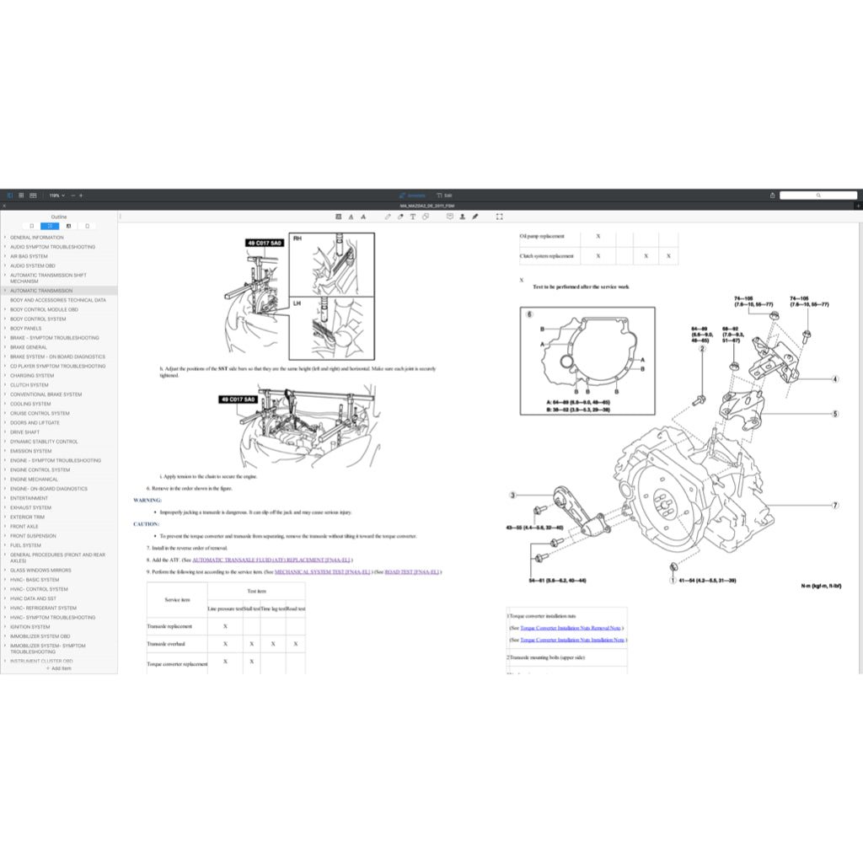Open the hyperlink annotation tool
The image size is (863, 863).
[x=426, y=217]
